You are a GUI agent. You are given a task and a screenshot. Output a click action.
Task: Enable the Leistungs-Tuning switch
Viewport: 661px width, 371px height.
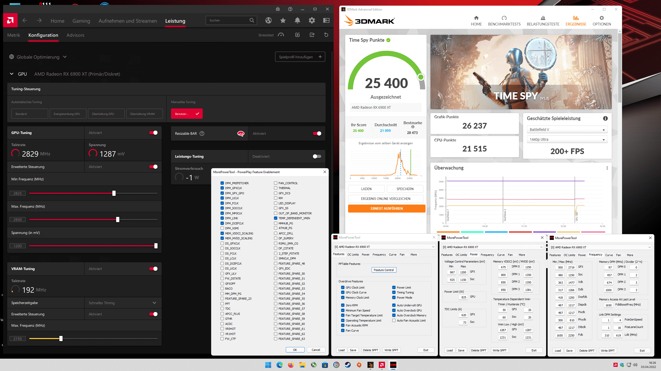coord(317,156)
